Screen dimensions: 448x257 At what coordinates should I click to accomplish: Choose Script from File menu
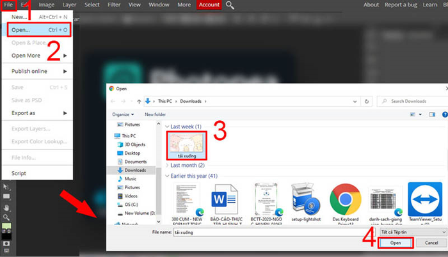(37, 173)
